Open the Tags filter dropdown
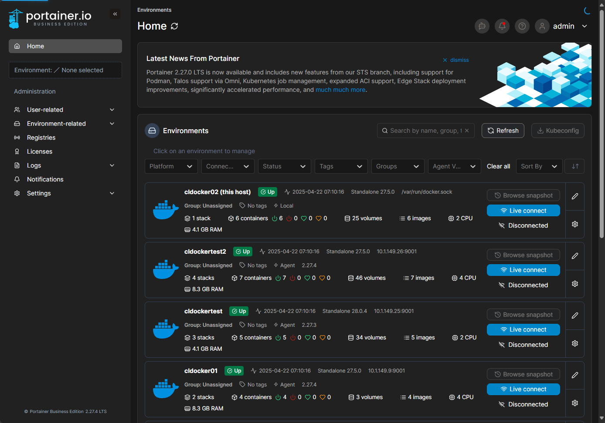This screenshot has height=423, width=605. (x=341, y=166)
